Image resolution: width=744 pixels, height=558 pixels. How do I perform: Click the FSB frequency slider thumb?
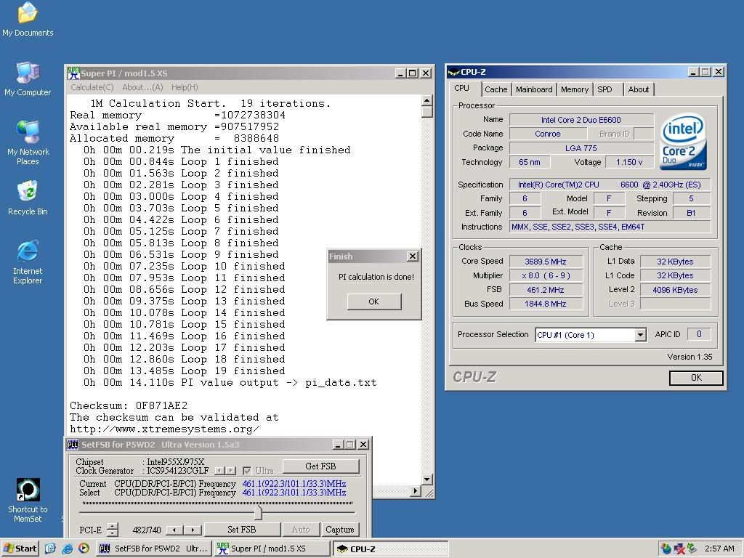[257, 512]
